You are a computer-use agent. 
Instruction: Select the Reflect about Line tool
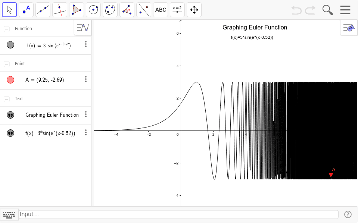[144, 10]
